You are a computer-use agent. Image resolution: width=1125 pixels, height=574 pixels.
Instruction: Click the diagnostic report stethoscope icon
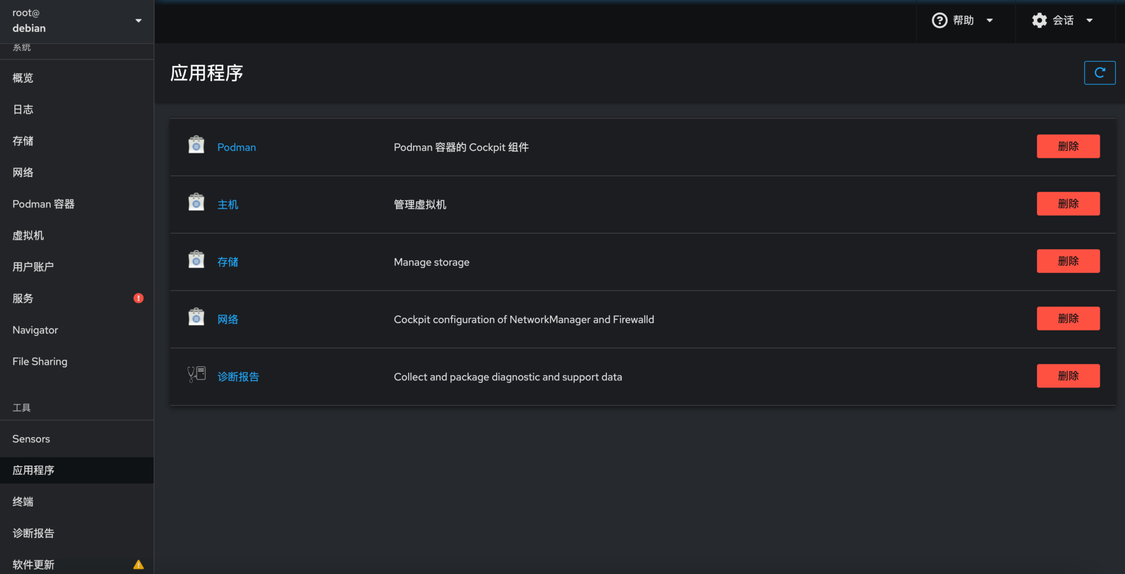tap(196, 375)
